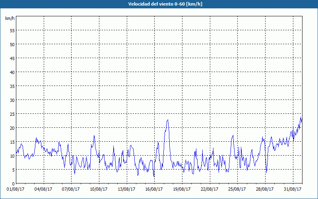
Task: Click the highest wind peak after 31/08/17
Action: point(301,117)
